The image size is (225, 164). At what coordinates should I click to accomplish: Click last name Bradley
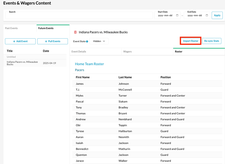(123, 108)
